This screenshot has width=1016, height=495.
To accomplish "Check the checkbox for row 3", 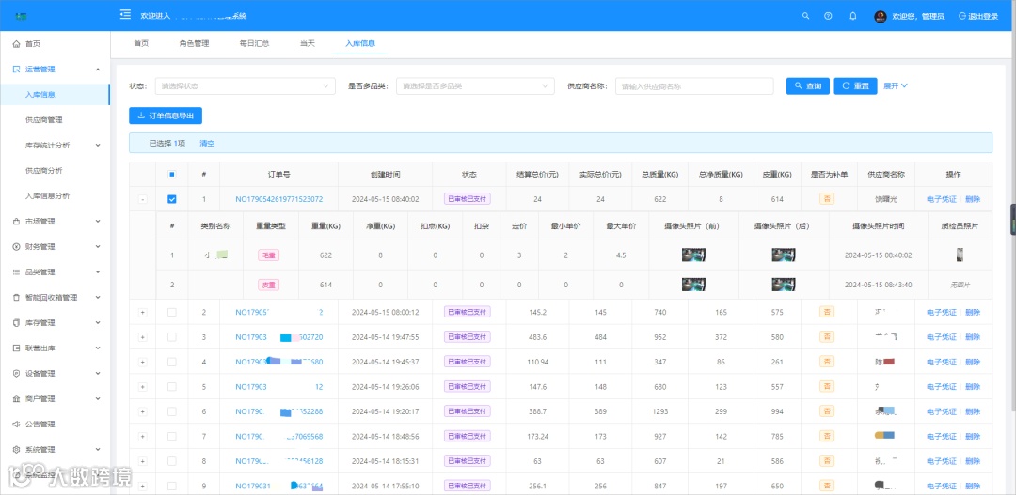I will point(172,337).
